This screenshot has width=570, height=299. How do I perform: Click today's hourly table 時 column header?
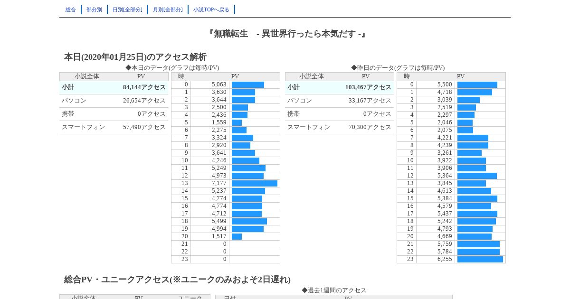[x=181, y=76]
